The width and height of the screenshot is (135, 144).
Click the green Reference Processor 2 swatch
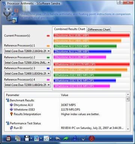[48, 58]
